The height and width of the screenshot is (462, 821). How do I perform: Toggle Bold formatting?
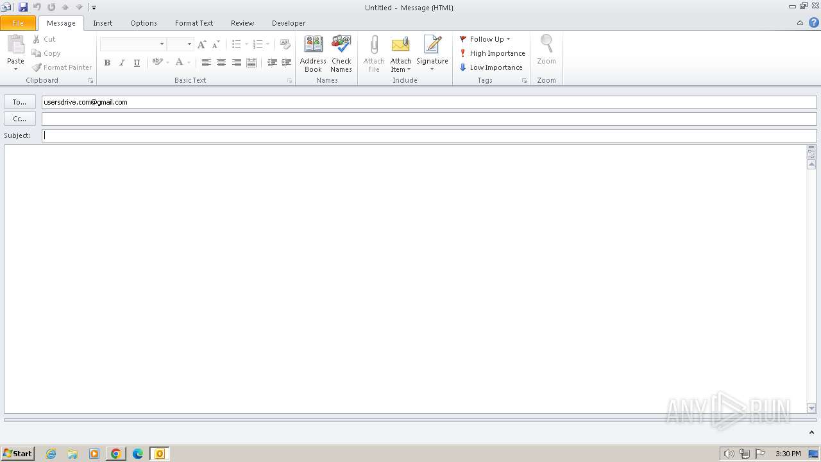107,63
